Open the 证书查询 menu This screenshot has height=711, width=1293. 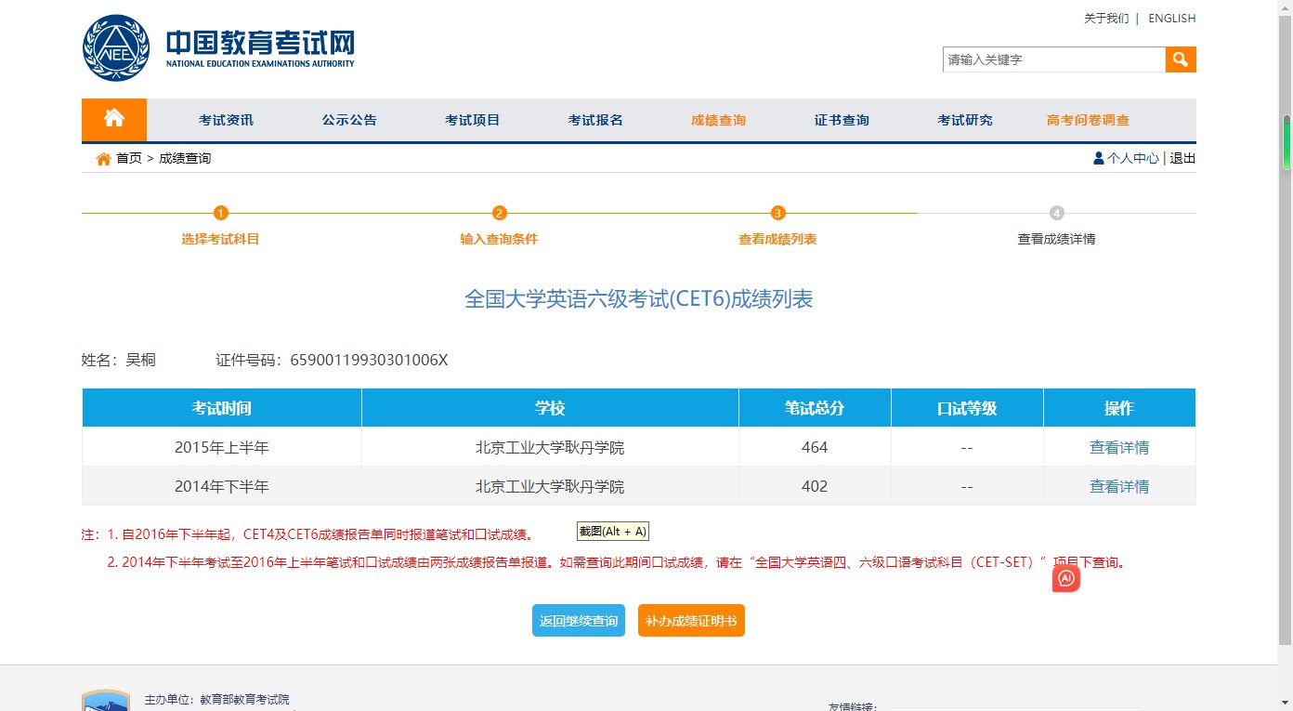pyautogui.click(x=842, y=120)
